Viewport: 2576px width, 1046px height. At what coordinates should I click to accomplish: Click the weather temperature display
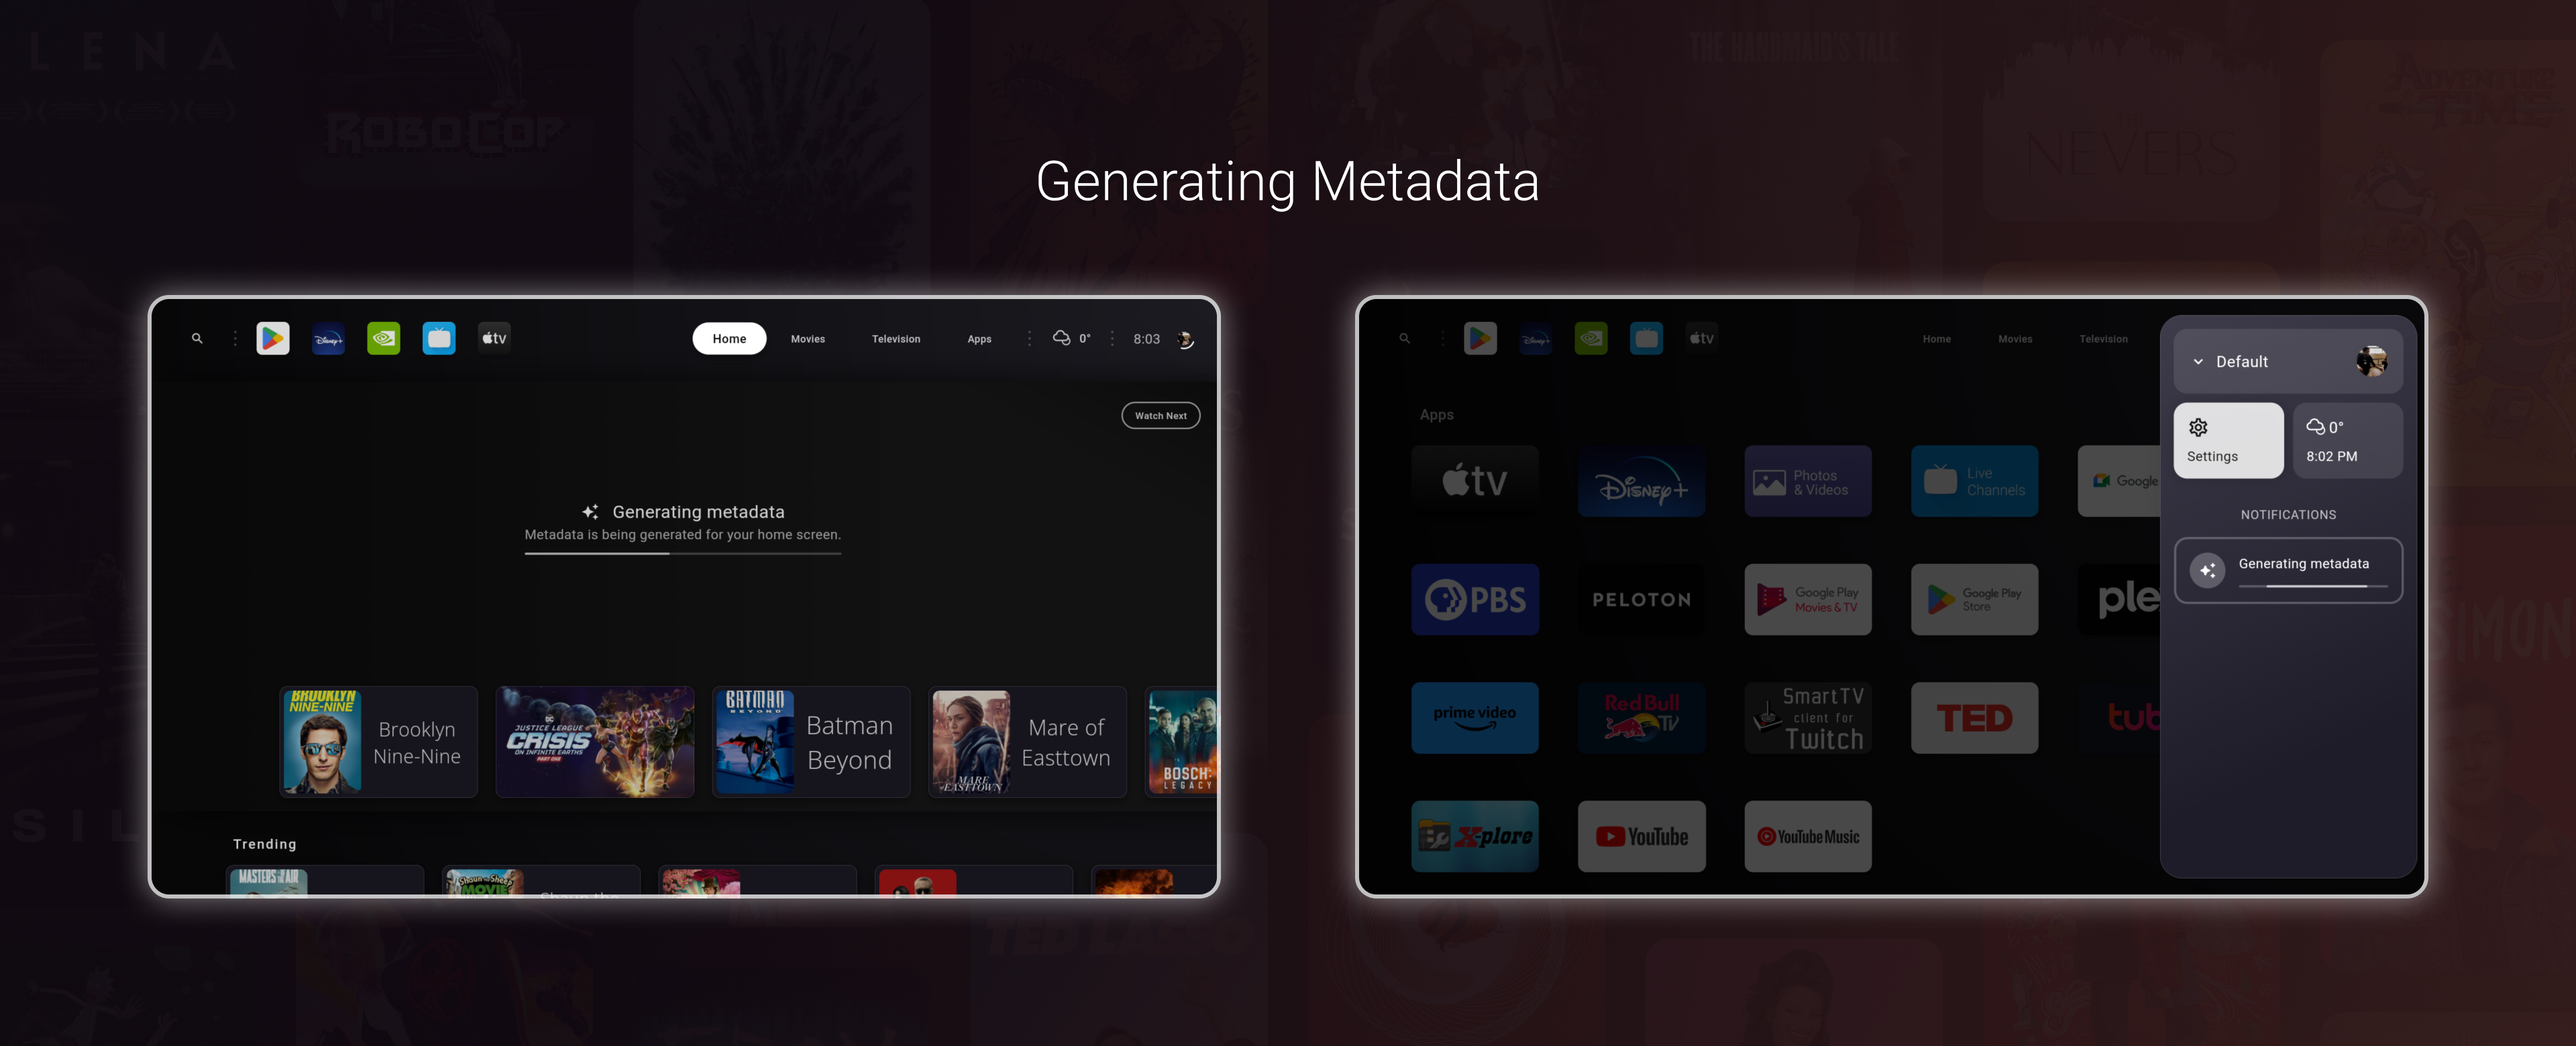pos(1069,338)
